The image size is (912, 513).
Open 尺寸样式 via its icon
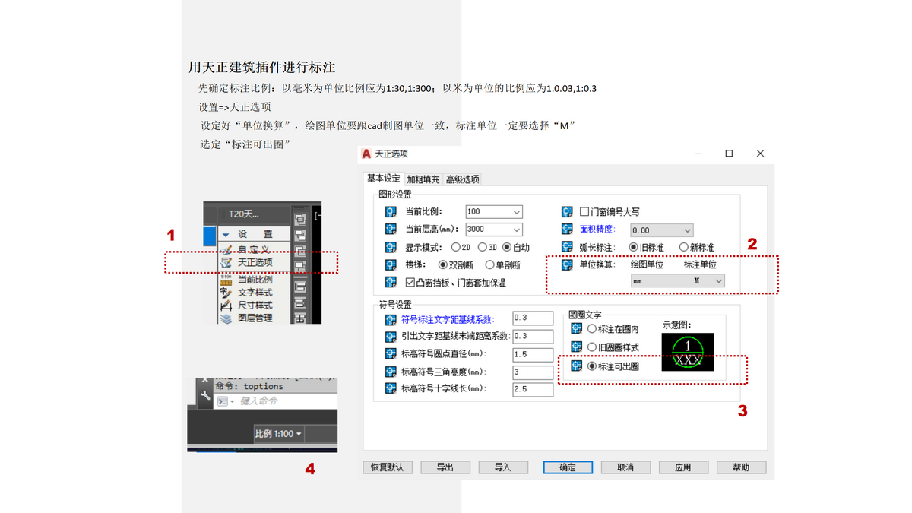pyautogui.click(x=225, y=306)
